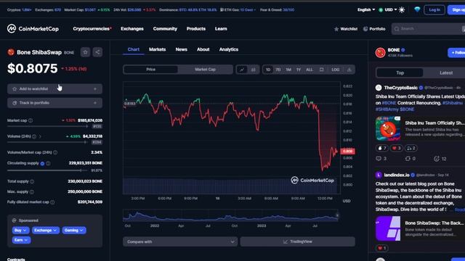Select the 1Y chart time range
This screenshot has width=465, height=261.
tap(299, 70)
